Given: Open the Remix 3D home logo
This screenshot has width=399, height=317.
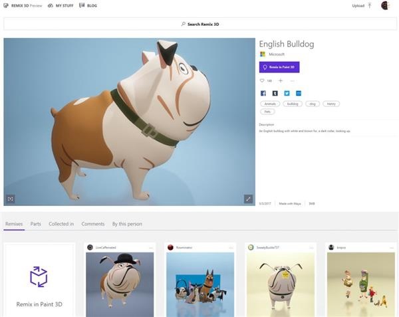Looking at the screenshot, I should point(23,5).
